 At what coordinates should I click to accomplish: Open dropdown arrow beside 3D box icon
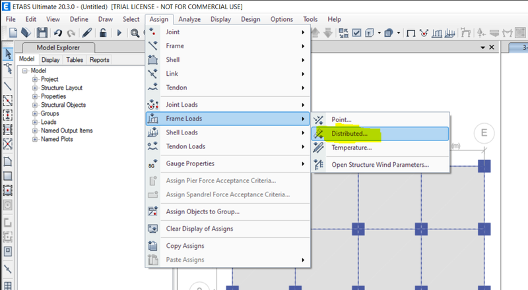[399, 33]
